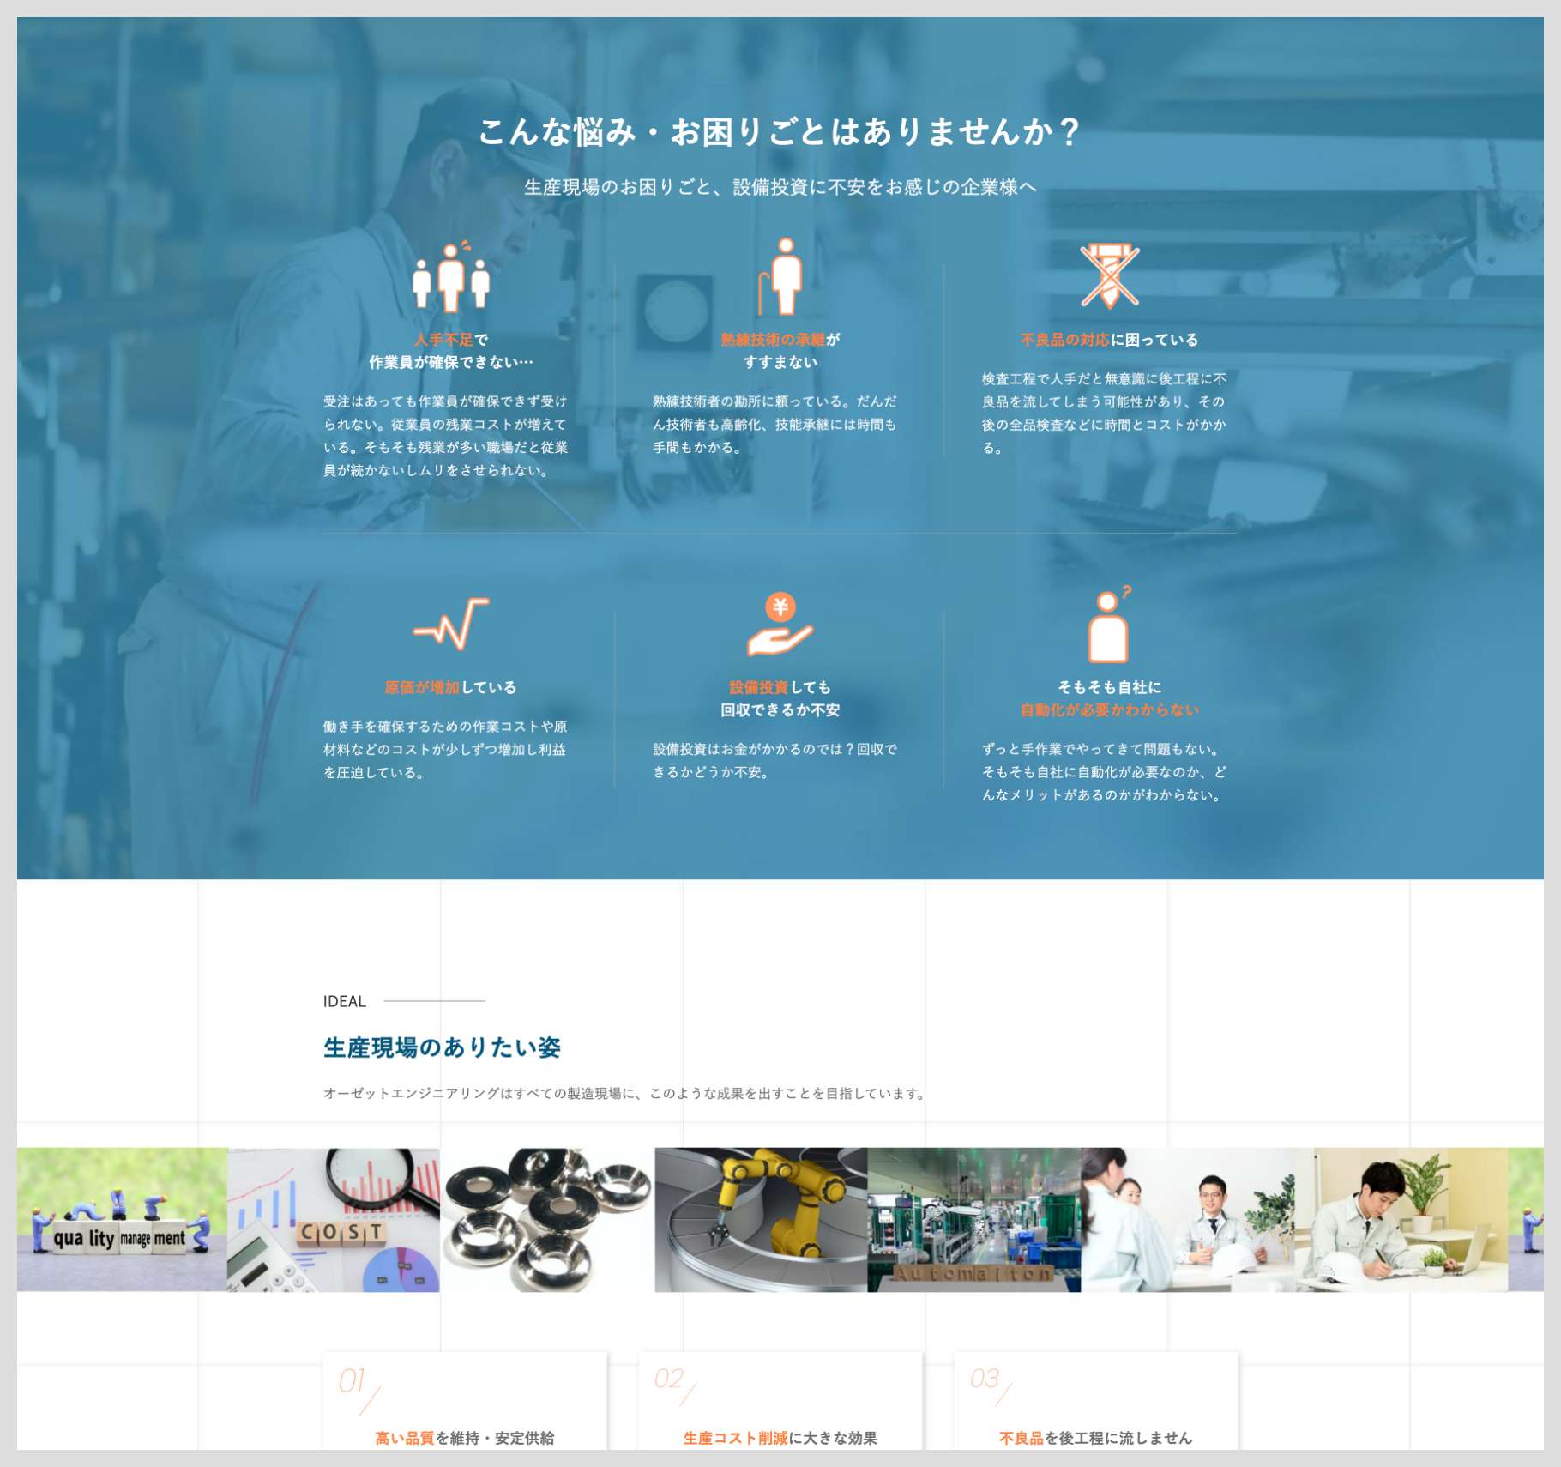Click the elderly person with cane icon
This screenshot has height=1467, width=1561.
(x=780, y=277)
